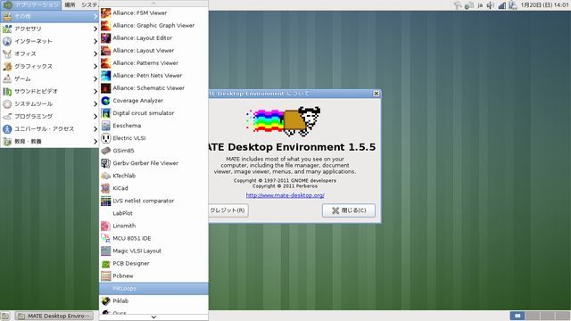Expand the プログラミング submenu arrow
The width and height of the screenshot is (571, 321).
pyautogui.click(x=95, y=117)
